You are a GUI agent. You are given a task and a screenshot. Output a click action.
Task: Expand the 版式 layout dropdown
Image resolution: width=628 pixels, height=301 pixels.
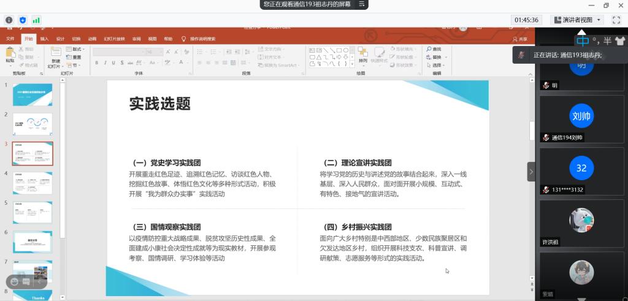point(76,49)
